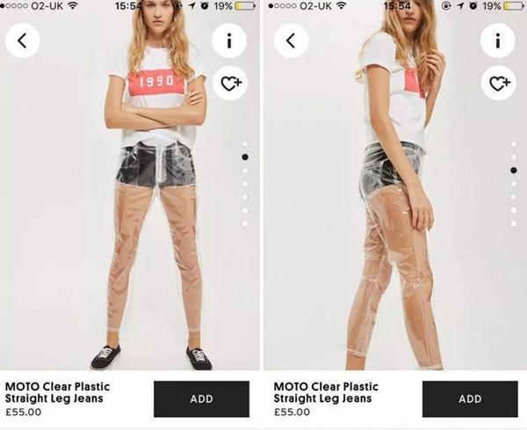Select first image dot on left screen

[245, 144]
